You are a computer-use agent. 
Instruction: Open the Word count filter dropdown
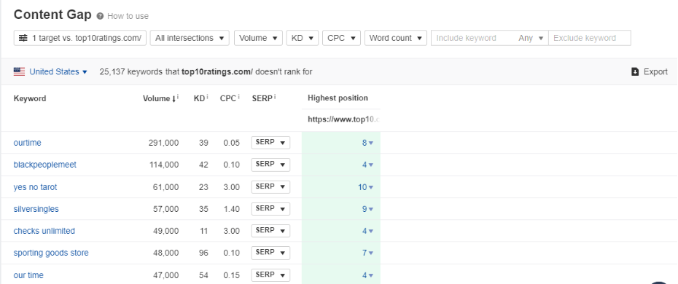point(396,38)
